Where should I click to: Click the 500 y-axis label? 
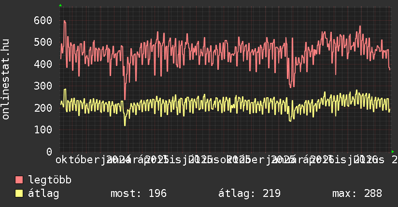click(43, 42)
